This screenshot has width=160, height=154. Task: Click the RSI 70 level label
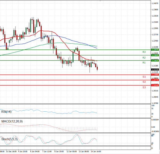(152, 109)
